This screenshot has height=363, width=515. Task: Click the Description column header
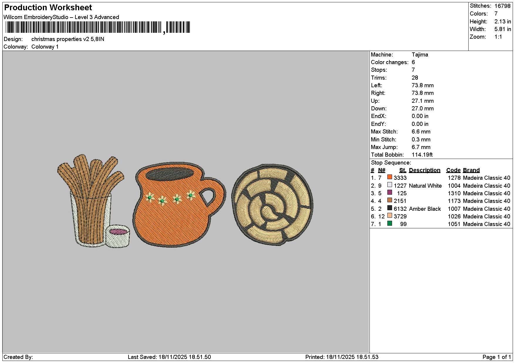click(x=424, y=170)
